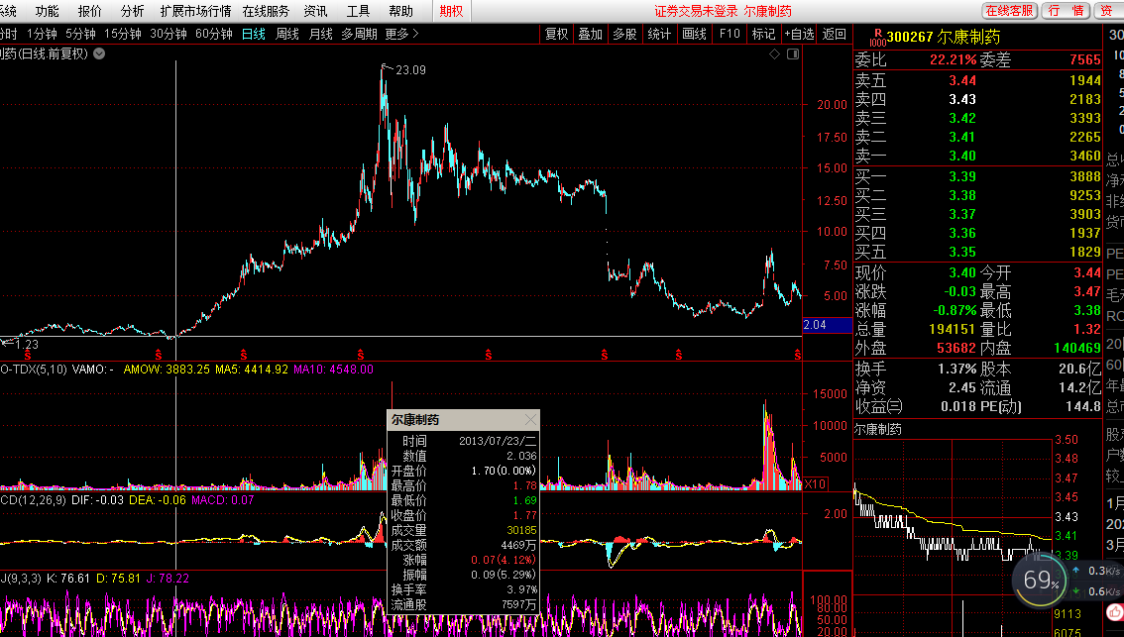Viewport: 1124px width, 637px height.
Task: Close the 尔康制药 data popup
Action: [x=530, y=420]
